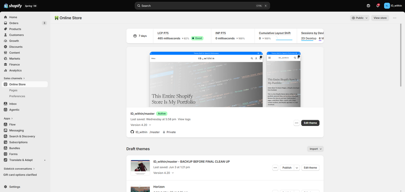
Task: Click the desktop theme preview thumbnail
Action: tap(206, 79)
